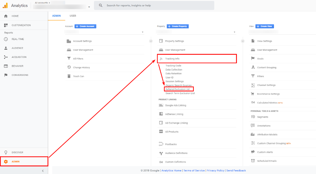Click the Change History clock icon

[x=69, y=67]
